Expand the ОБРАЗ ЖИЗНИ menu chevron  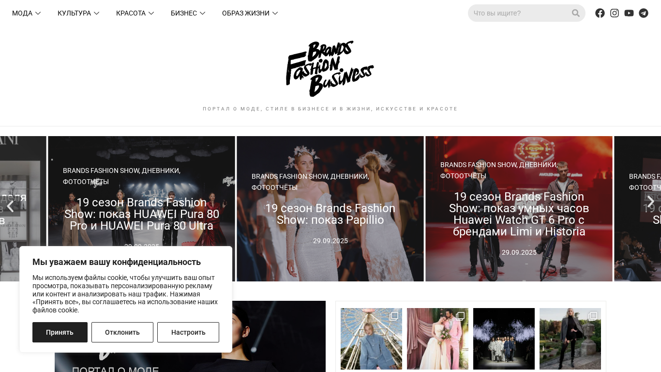coord(275,13)
